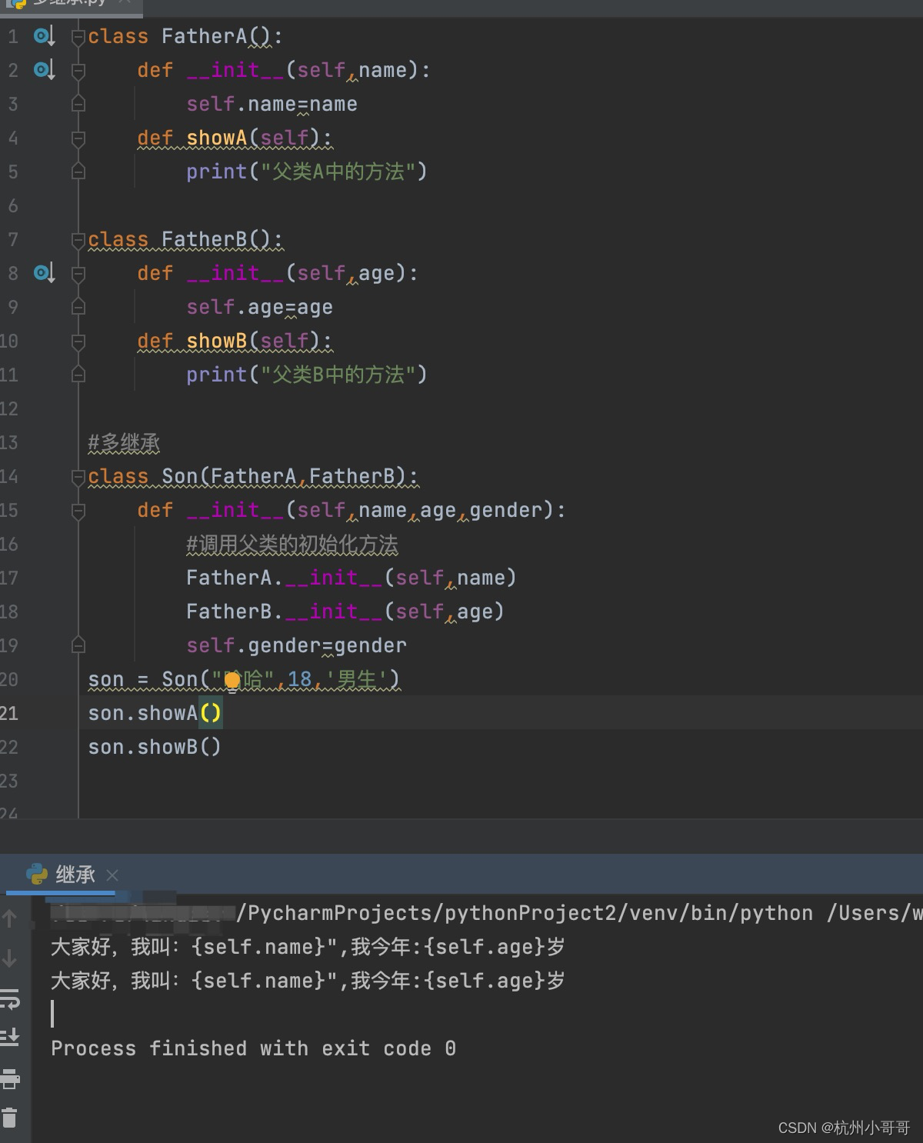Screen dimensions: 923x1143
Task: Click the fold end marker on line 19
Action: click(78, 645)
